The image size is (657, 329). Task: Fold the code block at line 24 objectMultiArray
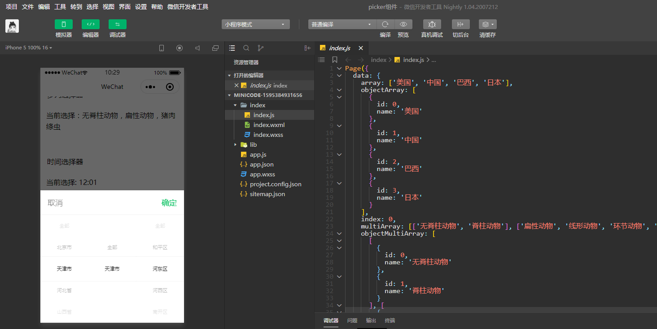point(339,233)
